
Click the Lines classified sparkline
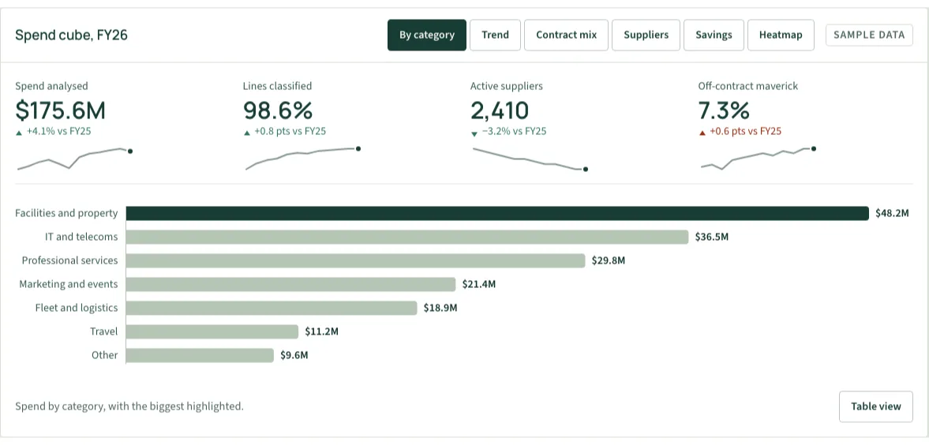(x=302, y=159)
